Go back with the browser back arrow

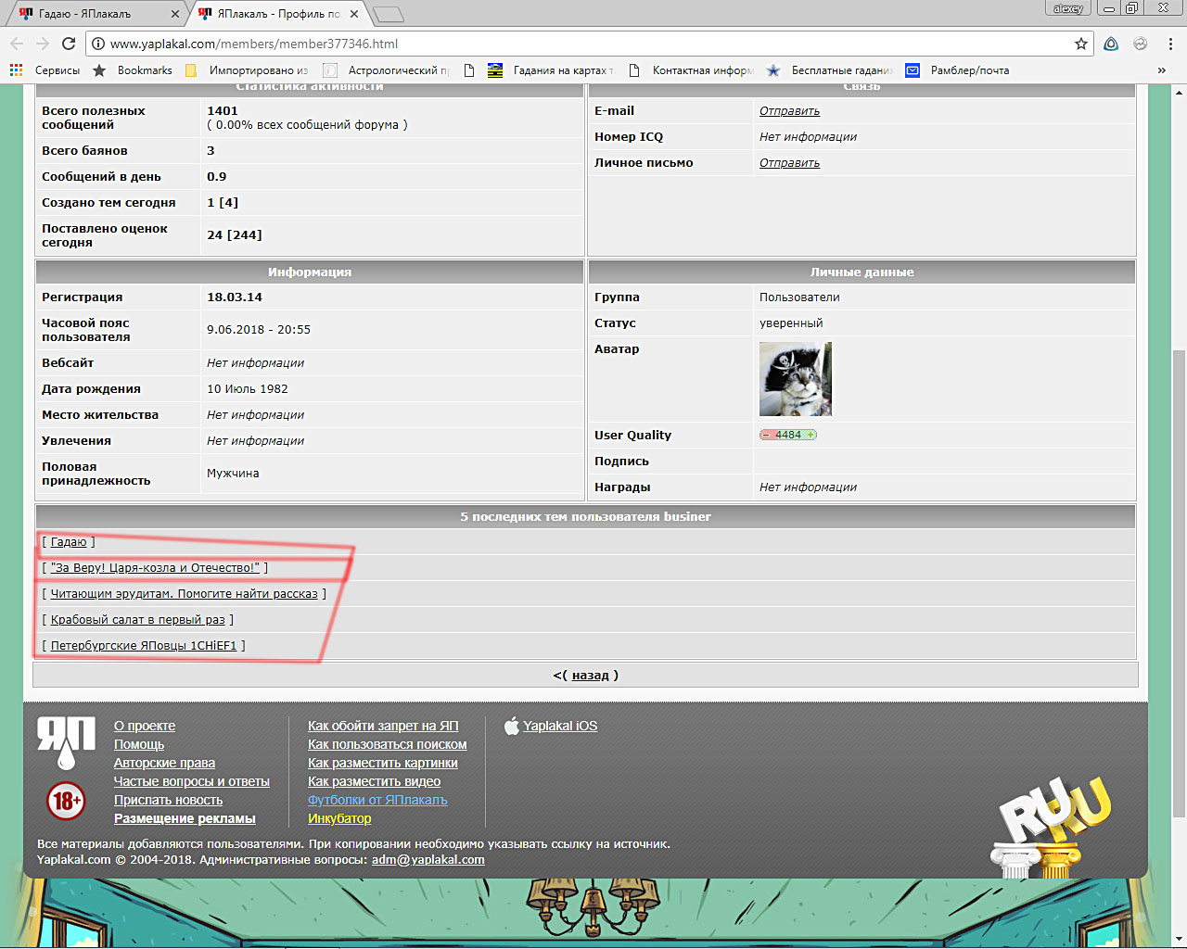pos(17,44)
